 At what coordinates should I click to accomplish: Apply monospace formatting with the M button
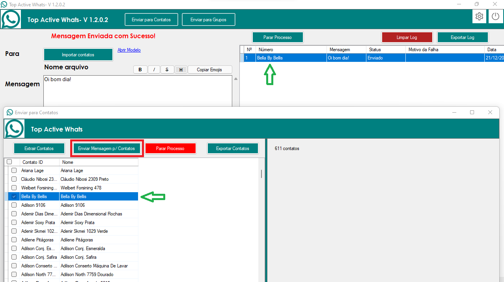[181, 70]
